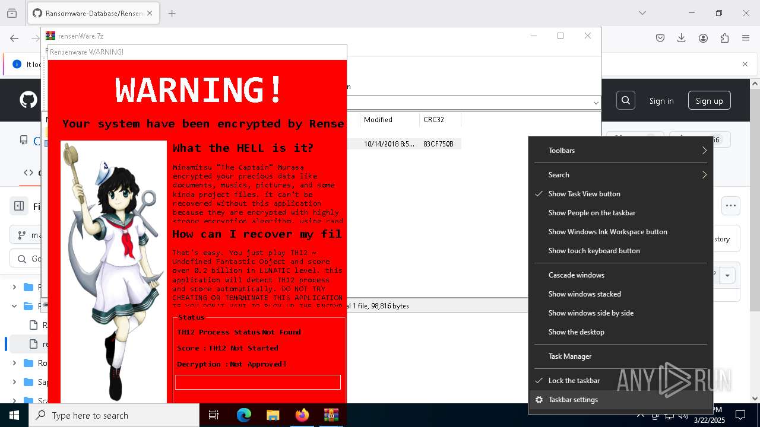
Task: Collapse the expanded folder chevron
Action: pos(14,306)
